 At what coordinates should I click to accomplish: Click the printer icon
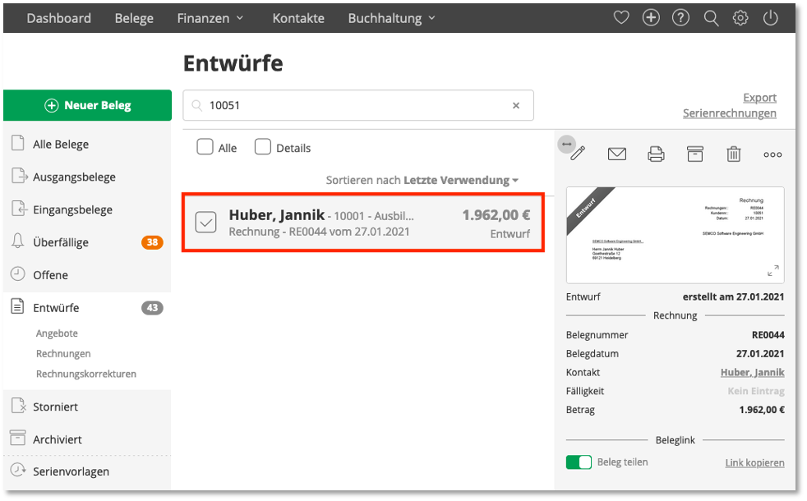(x=656, y=154)
